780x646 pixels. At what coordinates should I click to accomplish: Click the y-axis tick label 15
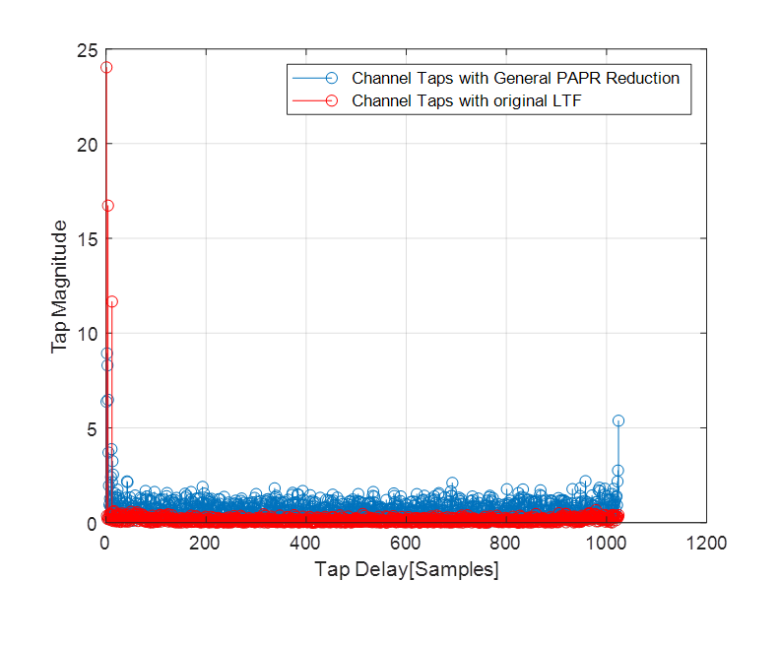click(x=88, y=239)
